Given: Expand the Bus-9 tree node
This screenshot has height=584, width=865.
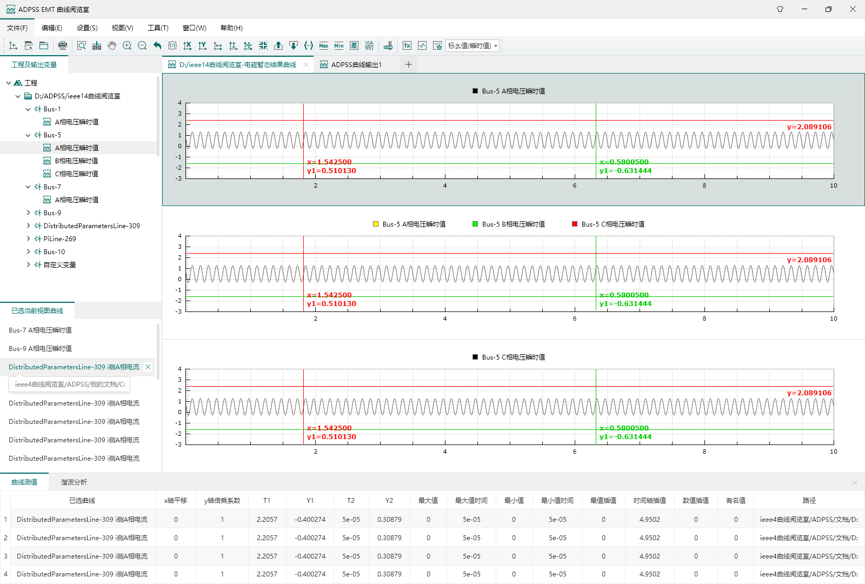Looking at the screenshot, I should coord(29,213).
